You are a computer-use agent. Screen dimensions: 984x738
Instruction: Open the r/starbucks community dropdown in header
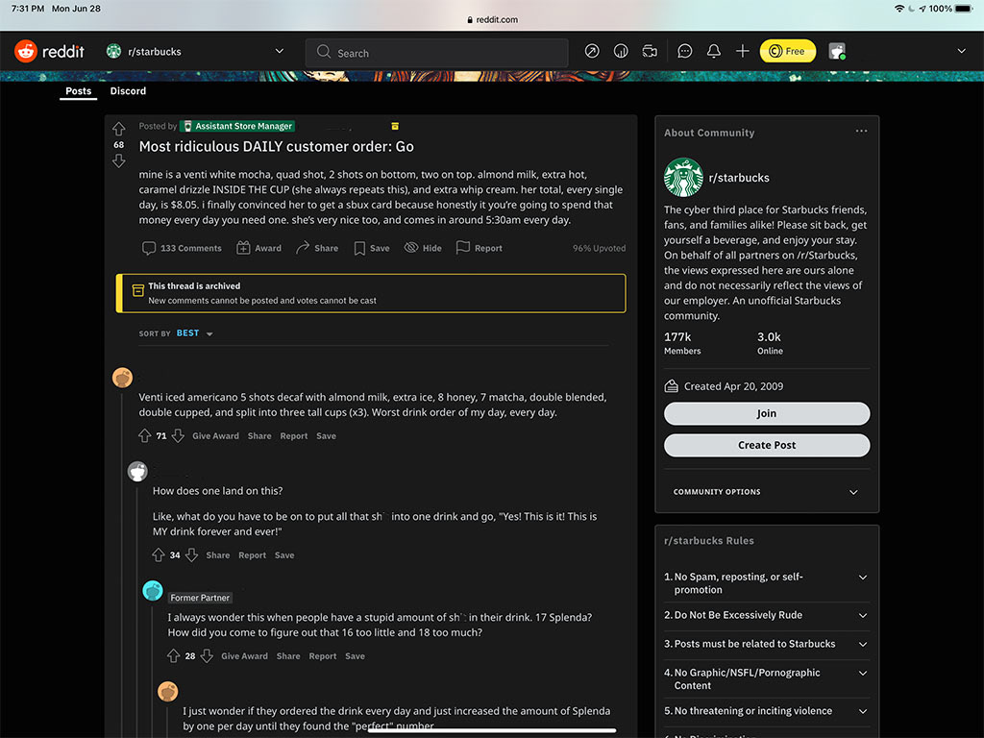pyautogui.click(x=196, y=52)
